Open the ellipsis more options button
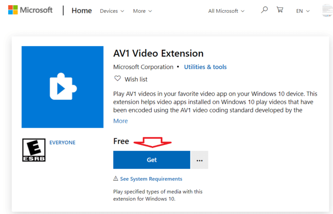This screenshot has width=333, height=214. point(199,160)
